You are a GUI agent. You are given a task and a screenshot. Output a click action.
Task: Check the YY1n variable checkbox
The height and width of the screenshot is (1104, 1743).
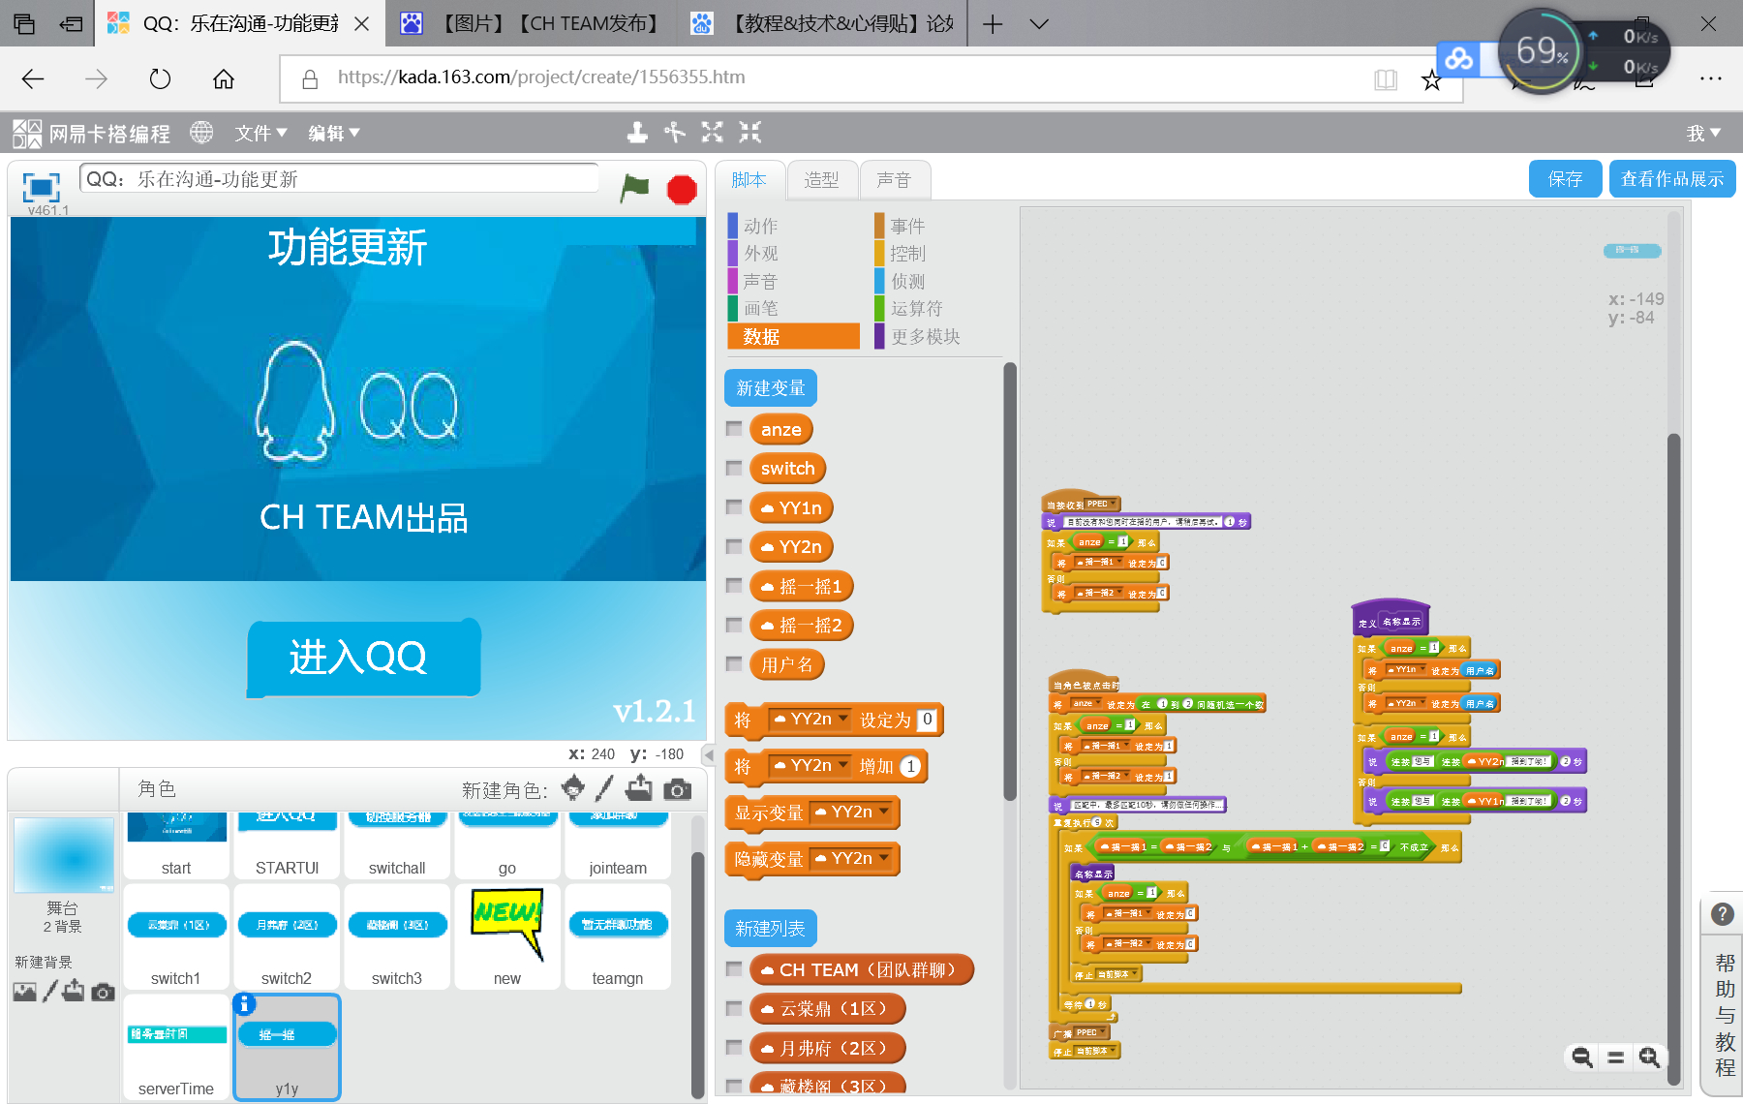click(734, 507)
